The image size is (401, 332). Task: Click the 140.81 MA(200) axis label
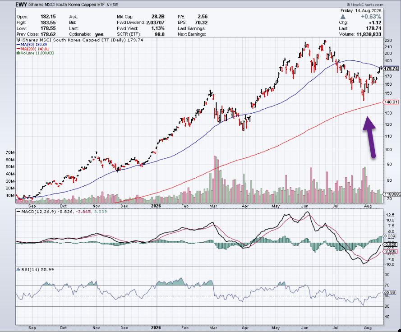pyautogui.click(x=391, y=102)
